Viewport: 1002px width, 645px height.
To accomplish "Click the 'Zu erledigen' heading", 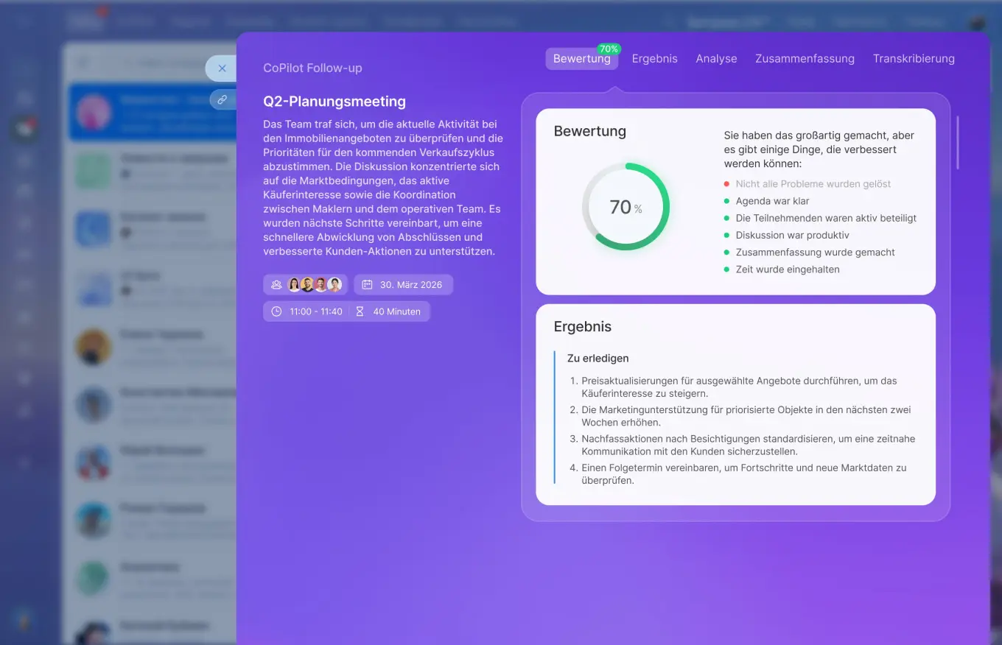I will click(x=598, y=359).
